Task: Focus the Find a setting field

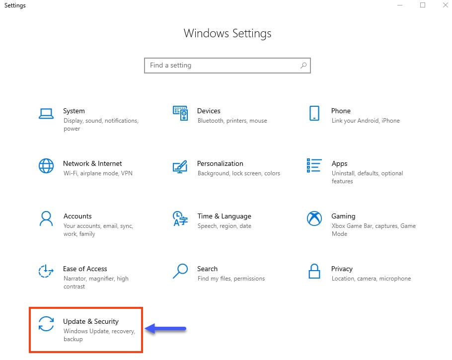Action: (x=227, y=66)
